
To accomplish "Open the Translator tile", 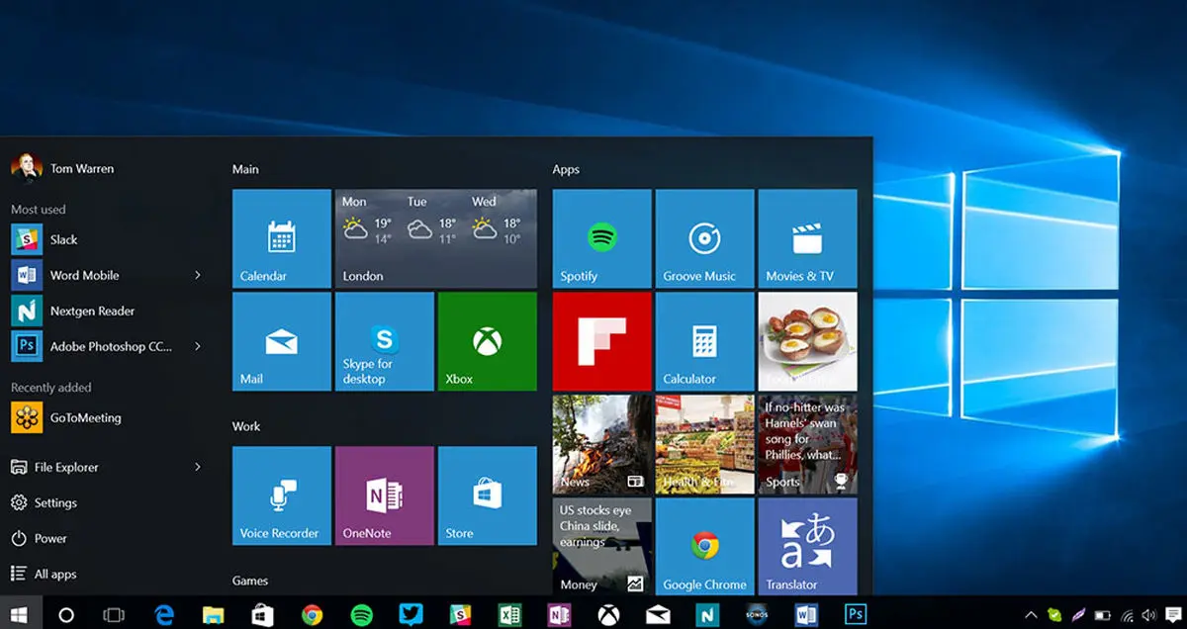I will [807, 547].
